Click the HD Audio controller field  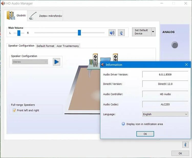pyautogui.click(x=165, y=94)
